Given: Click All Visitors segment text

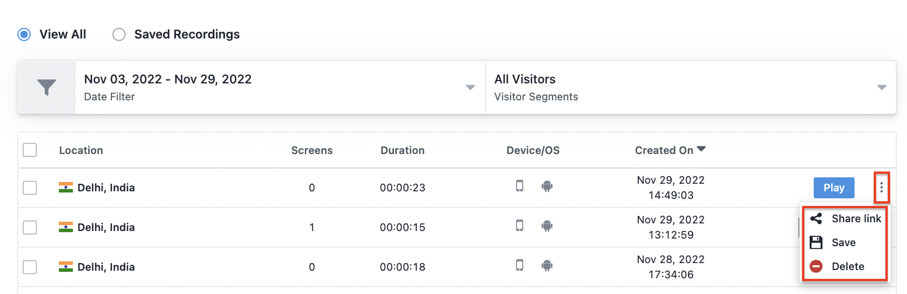Looking at the screenshot, I should point(525,79).
